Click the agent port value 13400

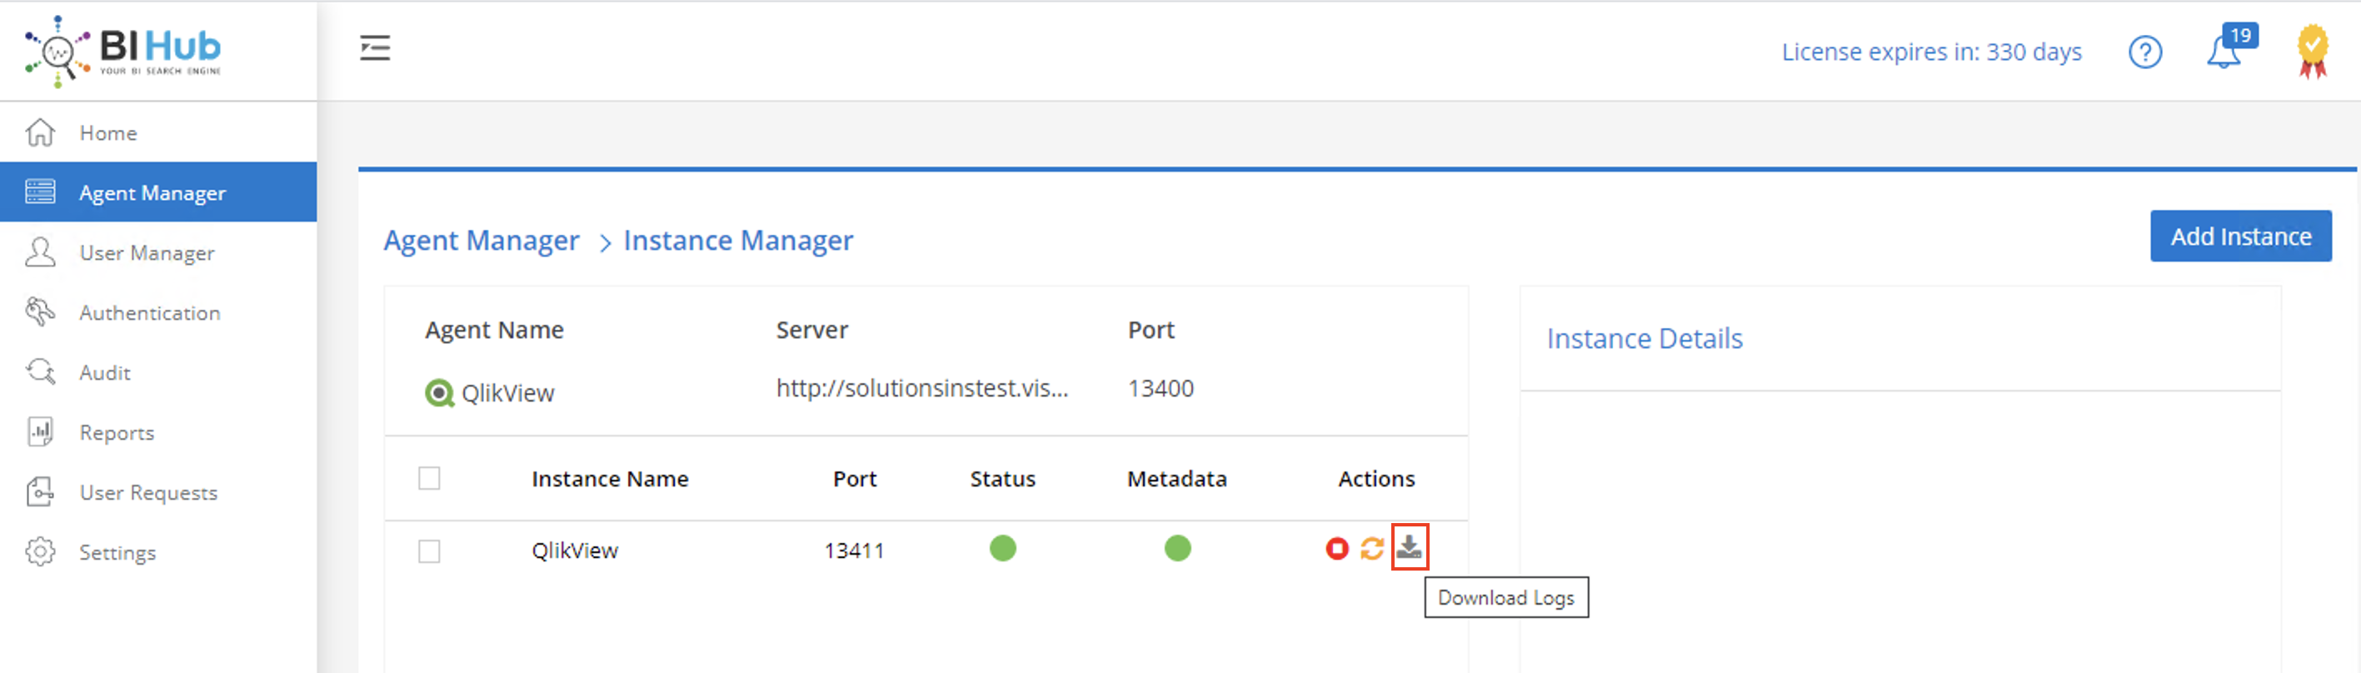point(1161,388)
